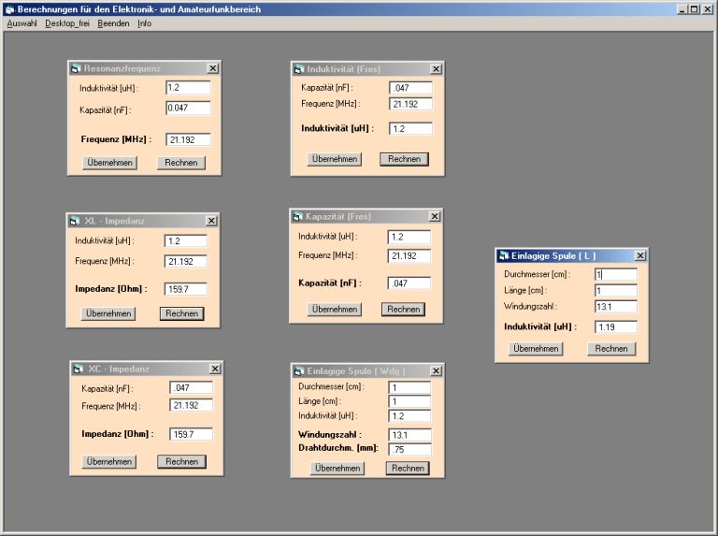Focus Frequenz [MHz] result field in Resonanzfrequenz
The image size is (718, 536).
(x=188, y=139)
